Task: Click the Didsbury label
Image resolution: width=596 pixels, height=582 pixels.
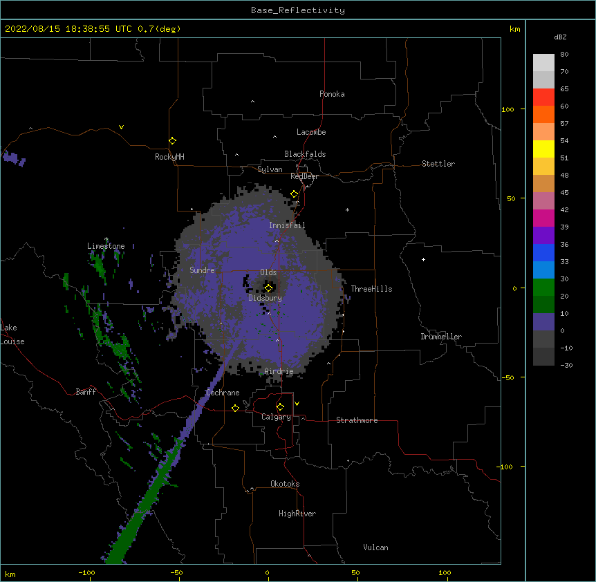Action: pyautogui.click(x=266, y=298)
